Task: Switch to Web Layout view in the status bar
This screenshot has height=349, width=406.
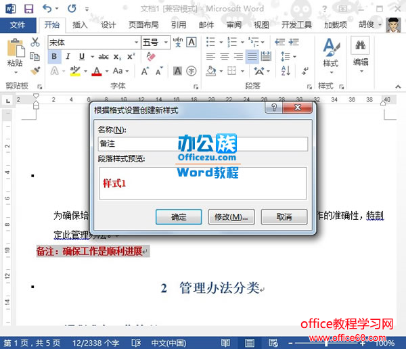Action: (x=273, y=343)
